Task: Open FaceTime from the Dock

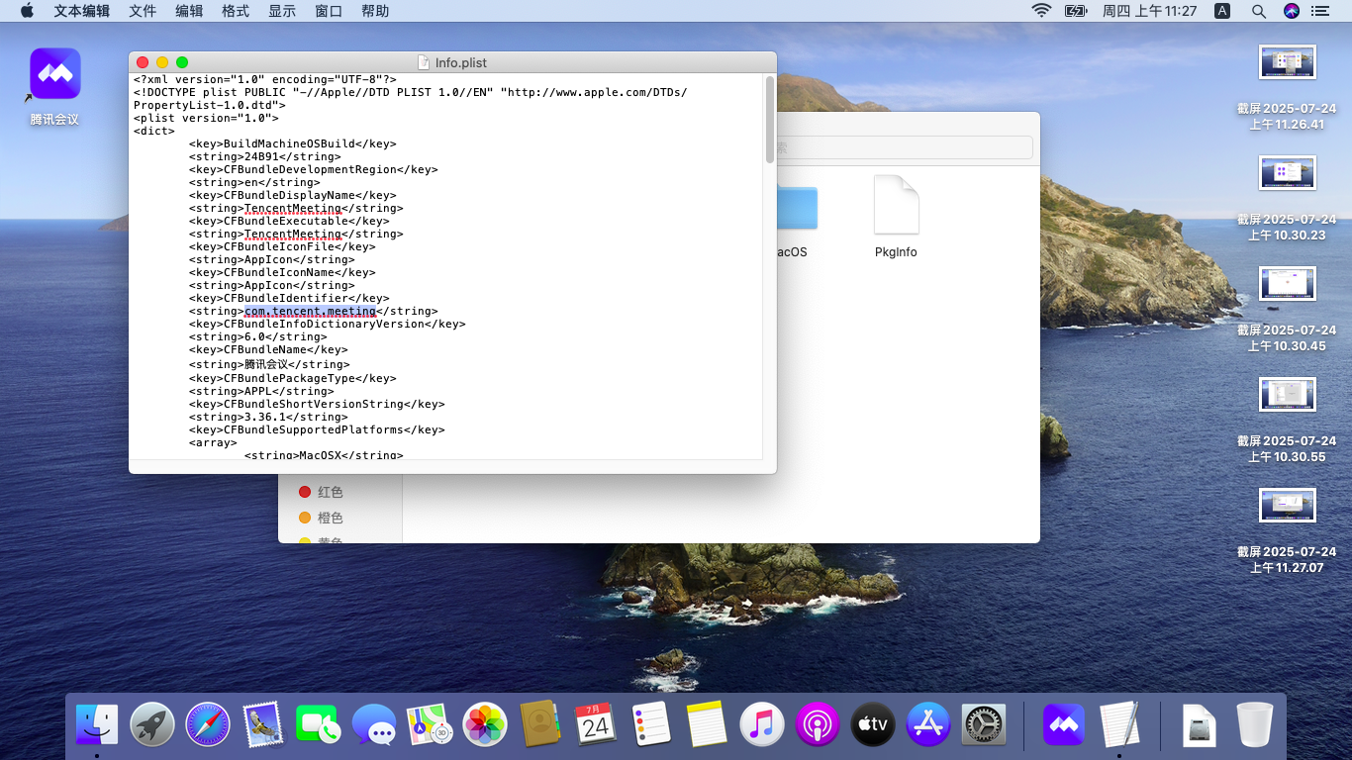Action: [318, 725]
